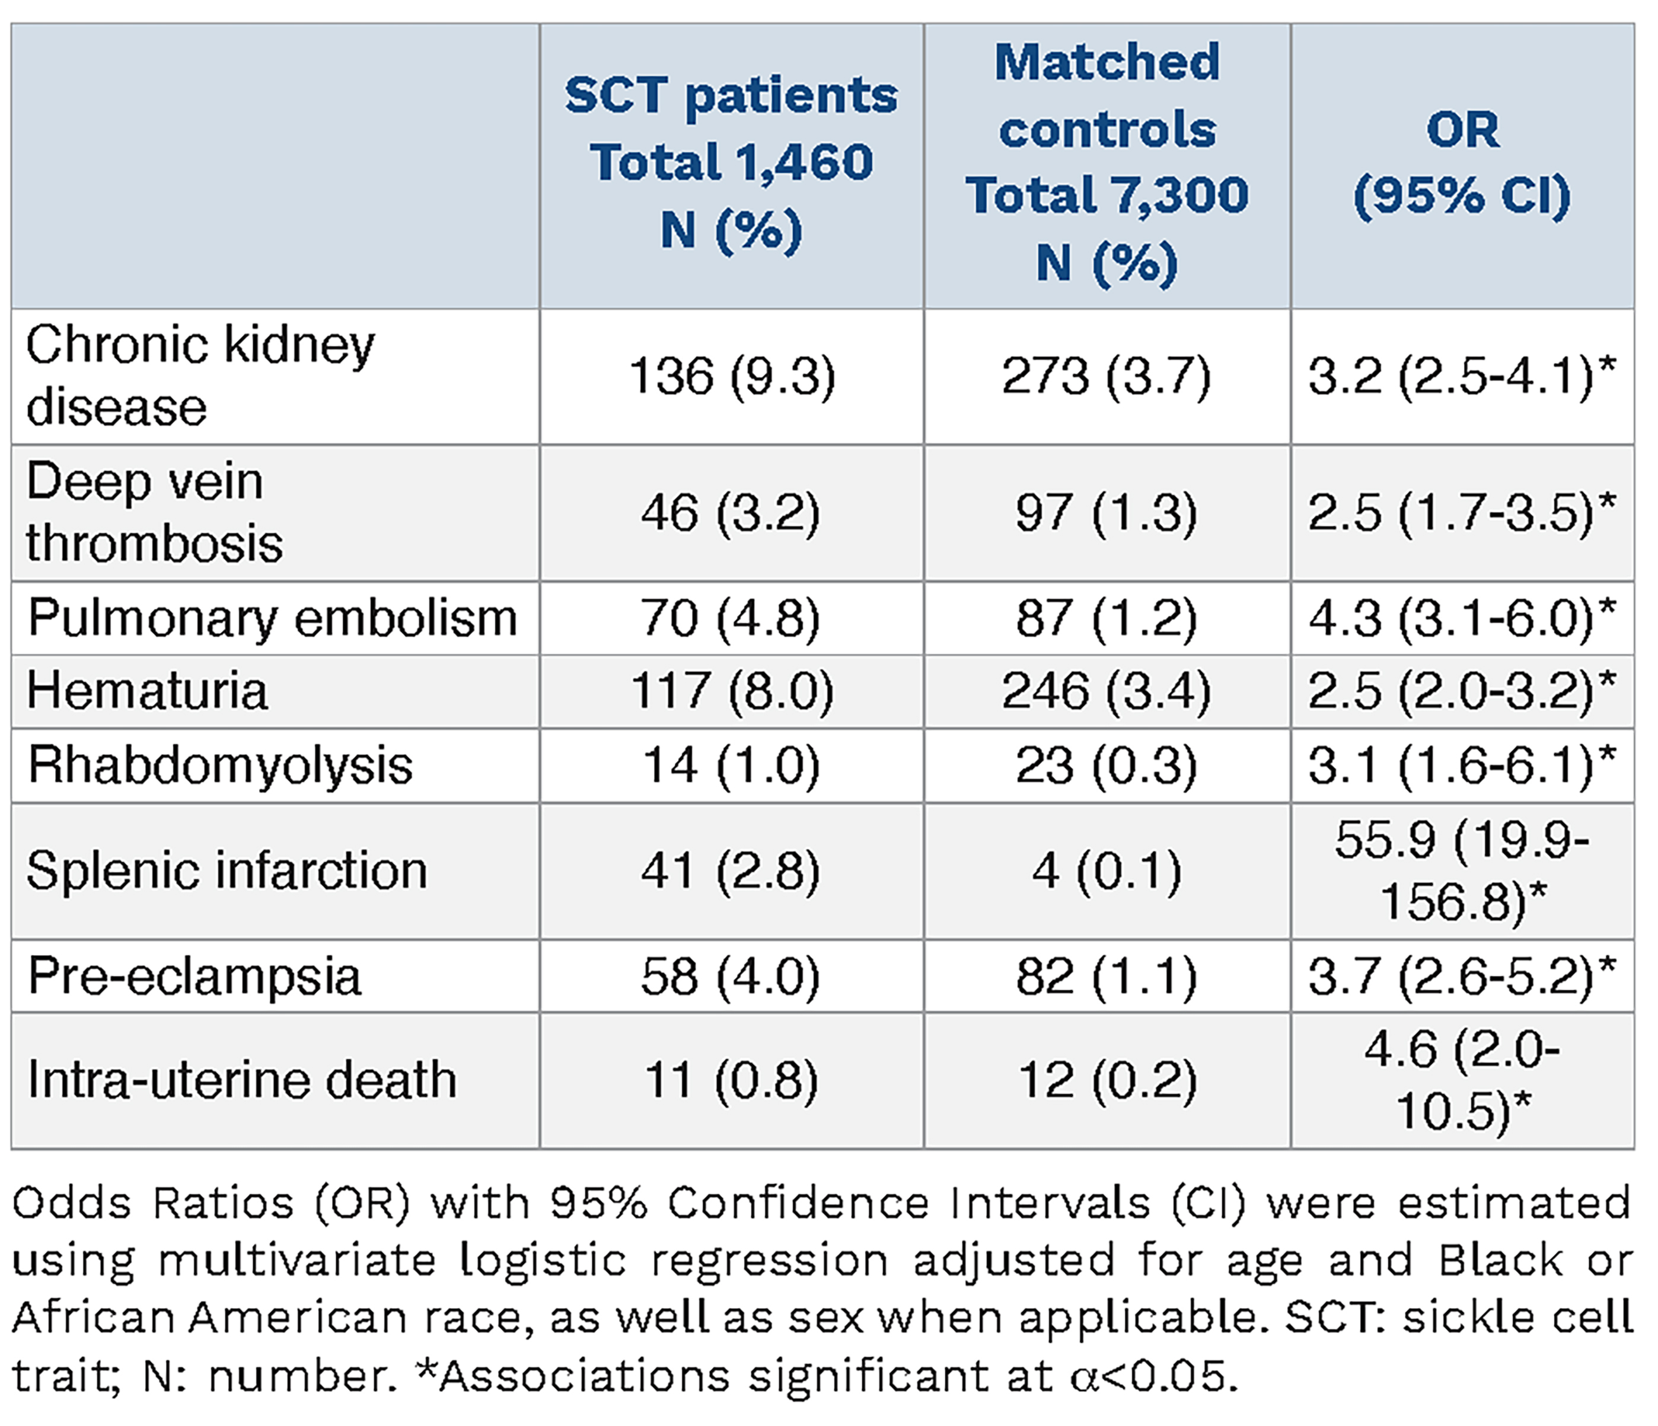Click the 58 (4.0) pre-eclampsia cell
The image size is (1658, 1426).
731,977
